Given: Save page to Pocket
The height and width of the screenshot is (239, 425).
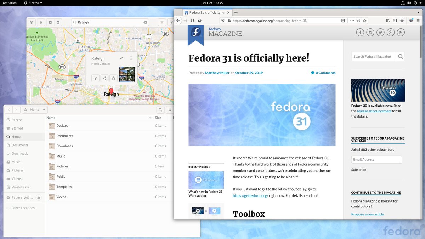Looking at the screenshot, I should pos(358,21).
